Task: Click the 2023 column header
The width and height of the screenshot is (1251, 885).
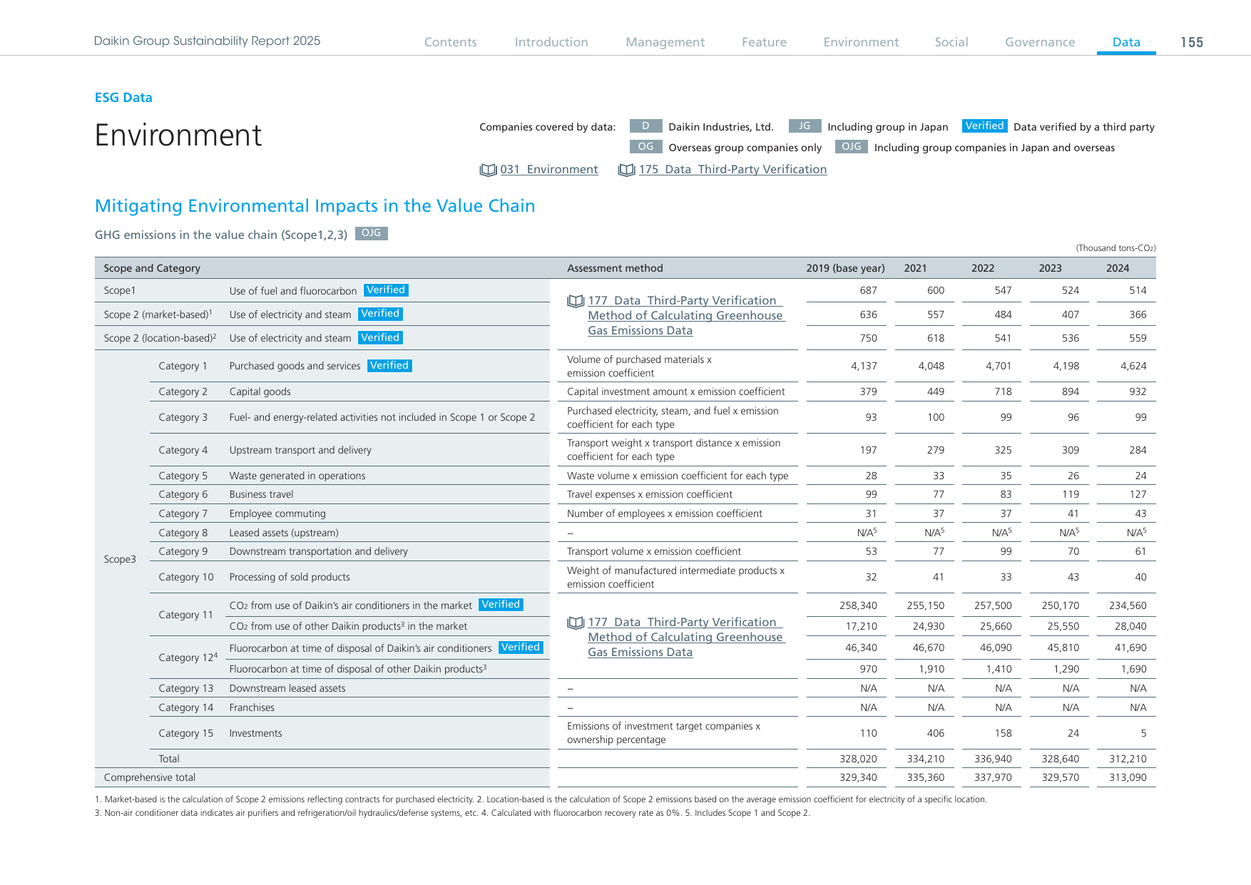Action: coord(1050,268)
